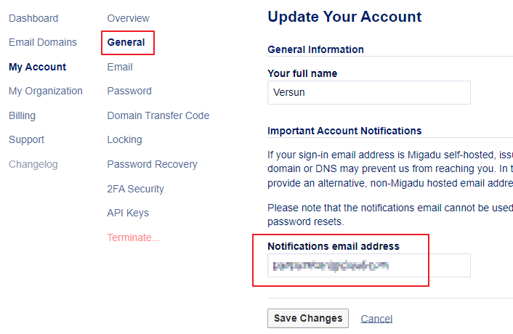Screen dimensions: 513x334
Task: Go to Password Recovery settings
Action: 152,164
